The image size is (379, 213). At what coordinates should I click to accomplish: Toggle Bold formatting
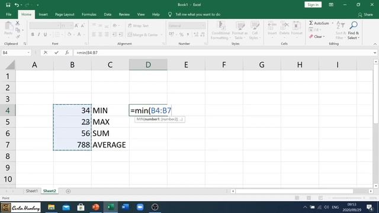coord(33,35)
